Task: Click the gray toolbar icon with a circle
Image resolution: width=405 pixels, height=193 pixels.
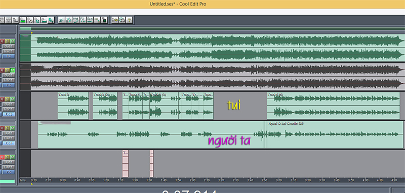Action: 8,20
